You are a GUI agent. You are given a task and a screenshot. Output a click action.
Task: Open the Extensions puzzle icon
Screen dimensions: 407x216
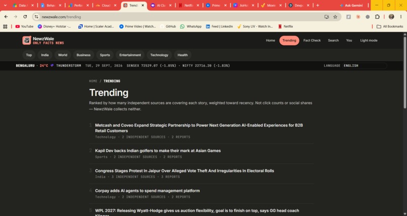377,17
